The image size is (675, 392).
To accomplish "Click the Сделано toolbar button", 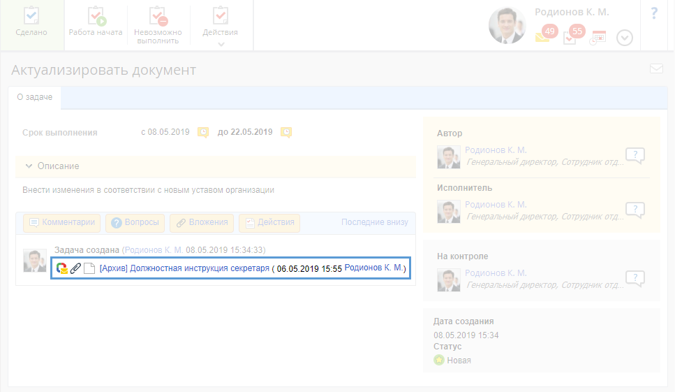I will click(31, 24).
